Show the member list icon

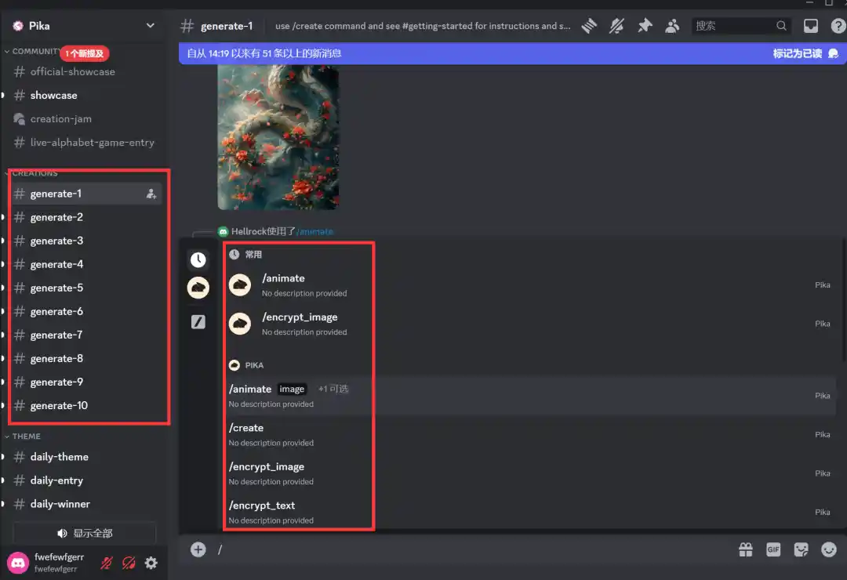[672, 26]
